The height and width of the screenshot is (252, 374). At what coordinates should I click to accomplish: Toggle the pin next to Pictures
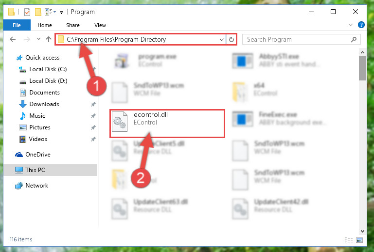(x=93, y=127)
